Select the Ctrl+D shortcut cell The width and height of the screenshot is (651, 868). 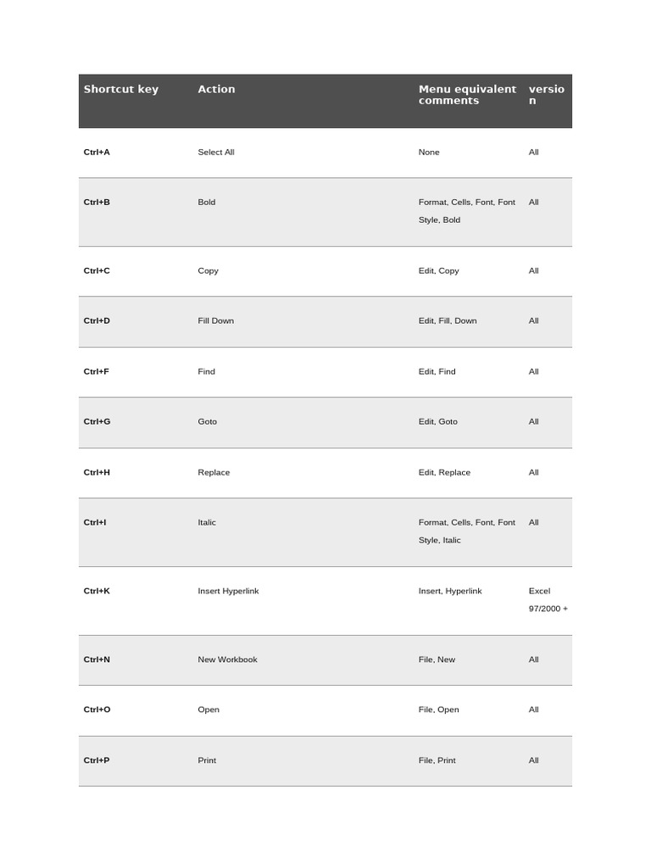pyautogui.click(x=97, y=321)
